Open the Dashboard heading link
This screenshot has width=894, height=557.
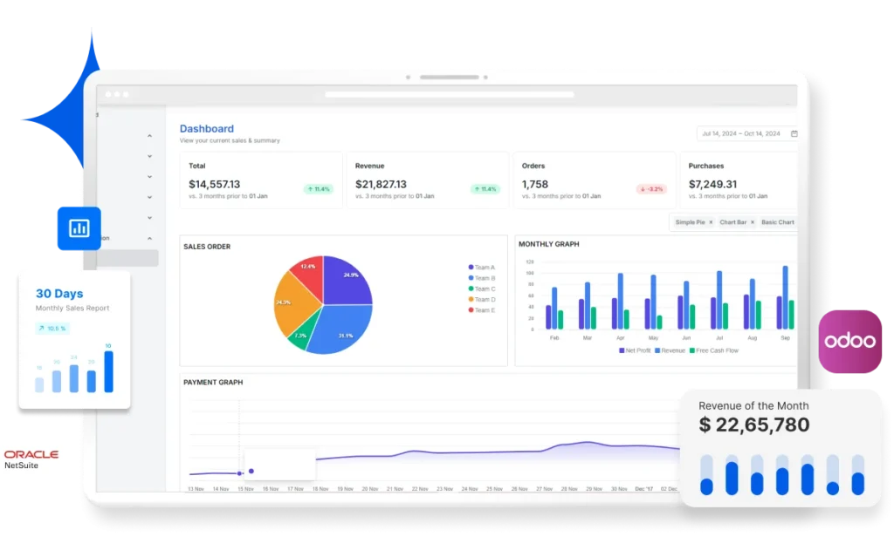207,128
